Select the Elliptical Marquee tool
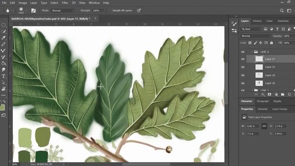Viewport: 295px width, 166px height. [x=3, y=25]
